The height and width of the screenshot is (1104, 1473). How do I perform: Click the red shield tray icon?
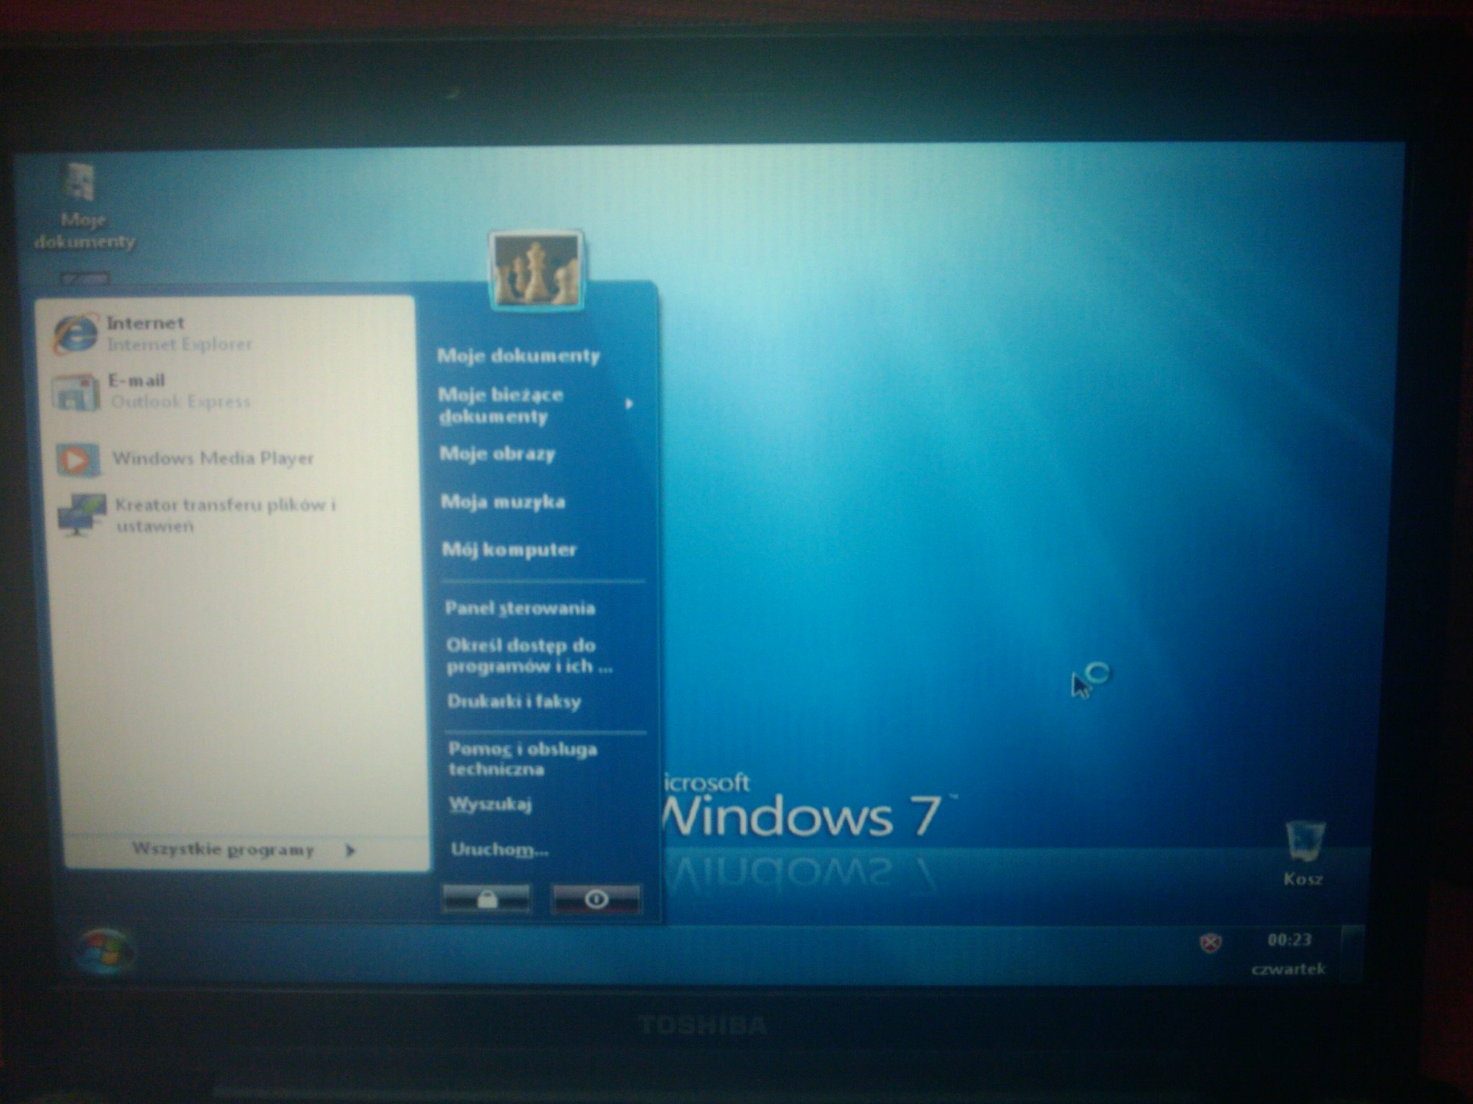point(1210,944)
